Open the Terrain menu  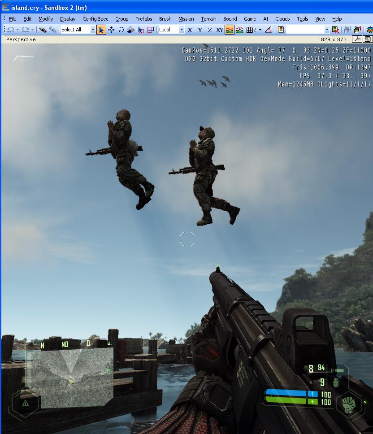coord(208,19)
